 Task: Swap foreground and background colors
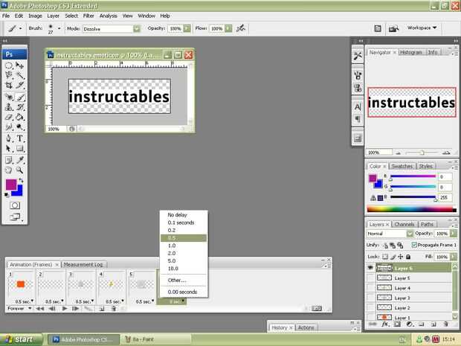21,180
